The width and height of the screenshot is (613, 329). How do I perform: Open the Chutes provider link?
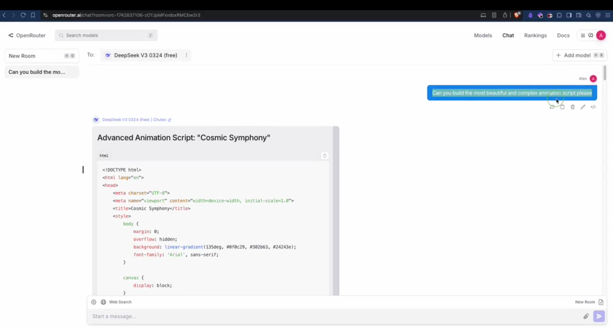162,120
